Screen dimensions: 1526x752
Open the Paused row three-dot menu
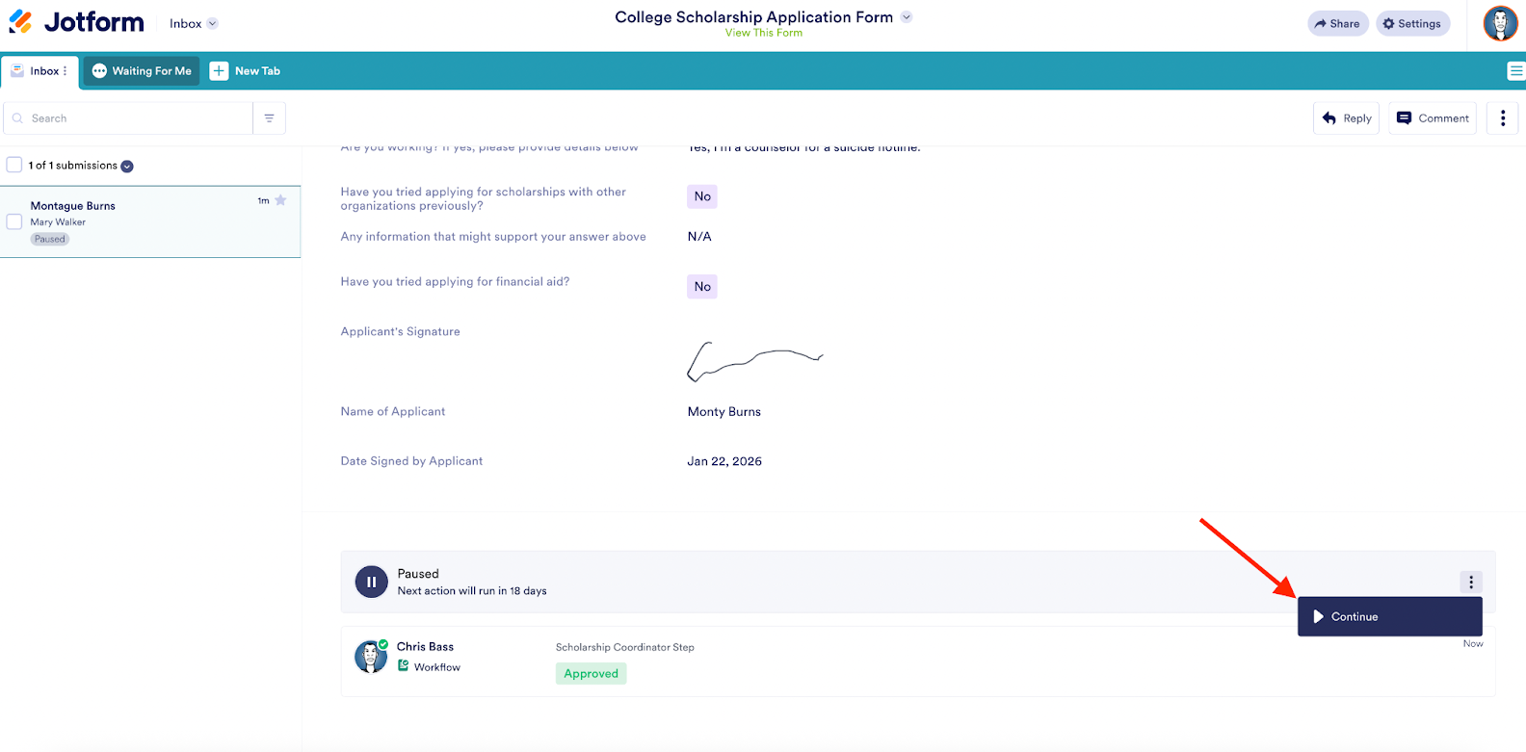click(1470, 582)
